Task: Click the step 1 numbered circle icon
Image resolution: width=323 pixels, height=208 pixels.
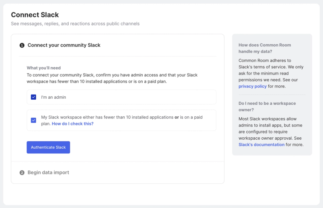Action: [22, 45]
